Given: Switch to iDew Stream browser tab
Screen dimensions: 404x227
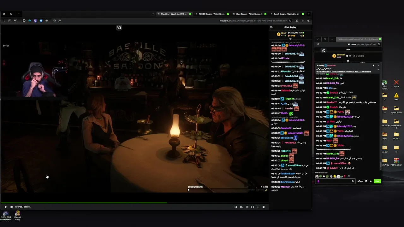Looking at the screenshot, I should [x=249, y=14].
